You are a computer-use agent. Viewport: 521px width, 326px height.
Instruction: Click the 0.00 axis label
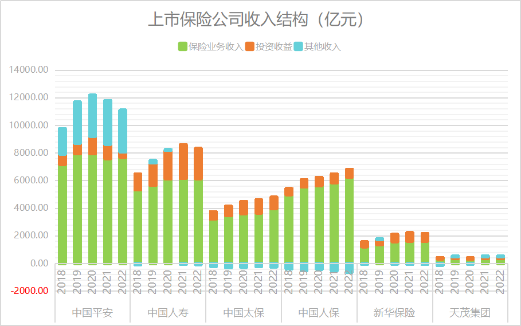click(x=39, y=263)
